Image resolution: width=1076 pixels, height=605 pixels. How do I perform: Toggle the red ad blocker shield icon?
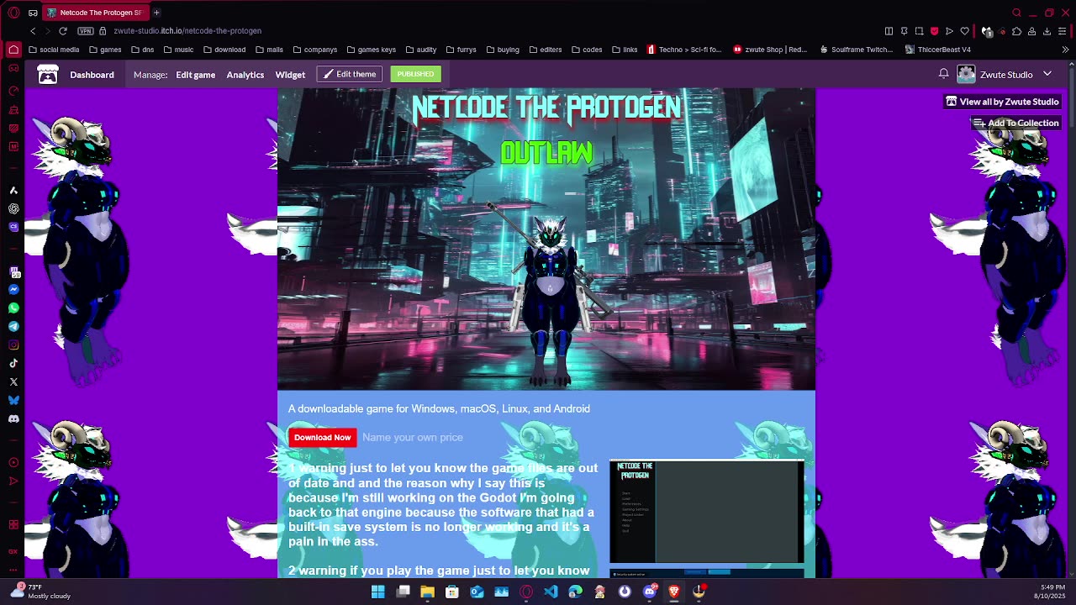934,31
